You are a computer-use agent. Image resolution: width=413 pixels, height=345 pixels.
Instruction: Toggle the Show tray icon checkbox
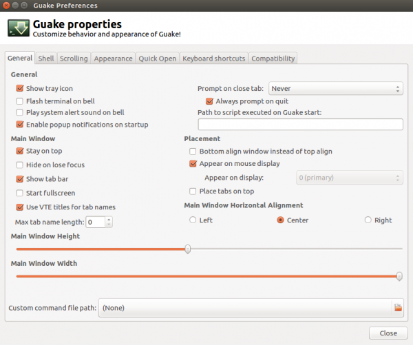pos(20,88)
